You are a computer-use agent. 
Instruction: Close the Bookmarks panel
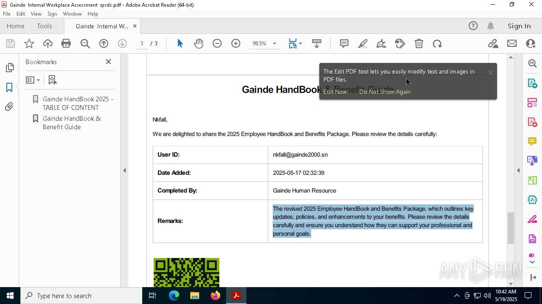coord(108,62)
